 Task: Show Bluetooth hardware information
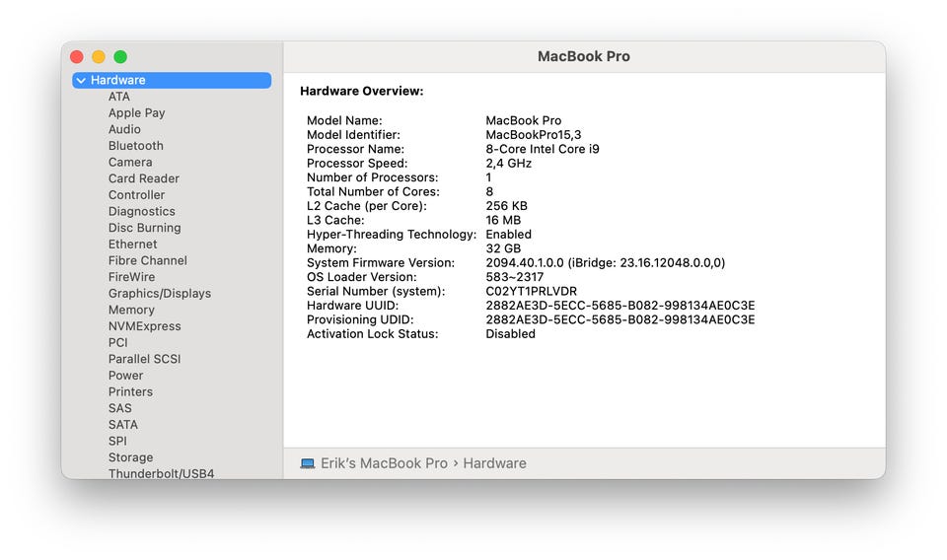[136, 146]
